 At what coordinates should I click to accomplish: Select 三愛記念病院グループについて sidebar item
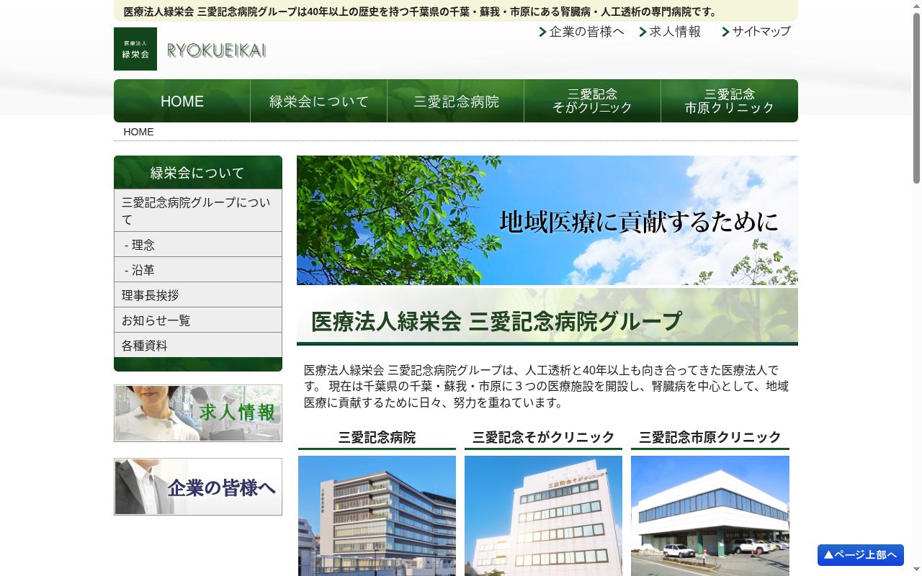click(198, 210)
